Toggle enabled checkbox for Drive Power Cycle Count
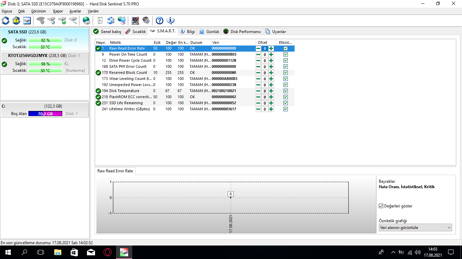This screenshot has width=462, height=259. pyautogui.click(x=285, y=61)
